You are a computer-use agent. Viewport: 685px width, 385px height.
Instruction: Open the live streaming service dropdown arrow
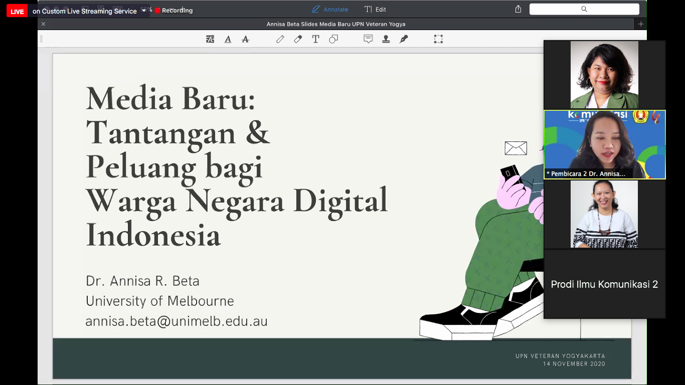(144, 10)
